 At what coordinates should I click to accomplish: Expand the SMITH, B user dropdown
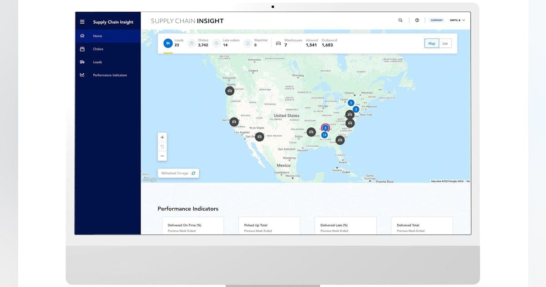click(x=457, y=20)
